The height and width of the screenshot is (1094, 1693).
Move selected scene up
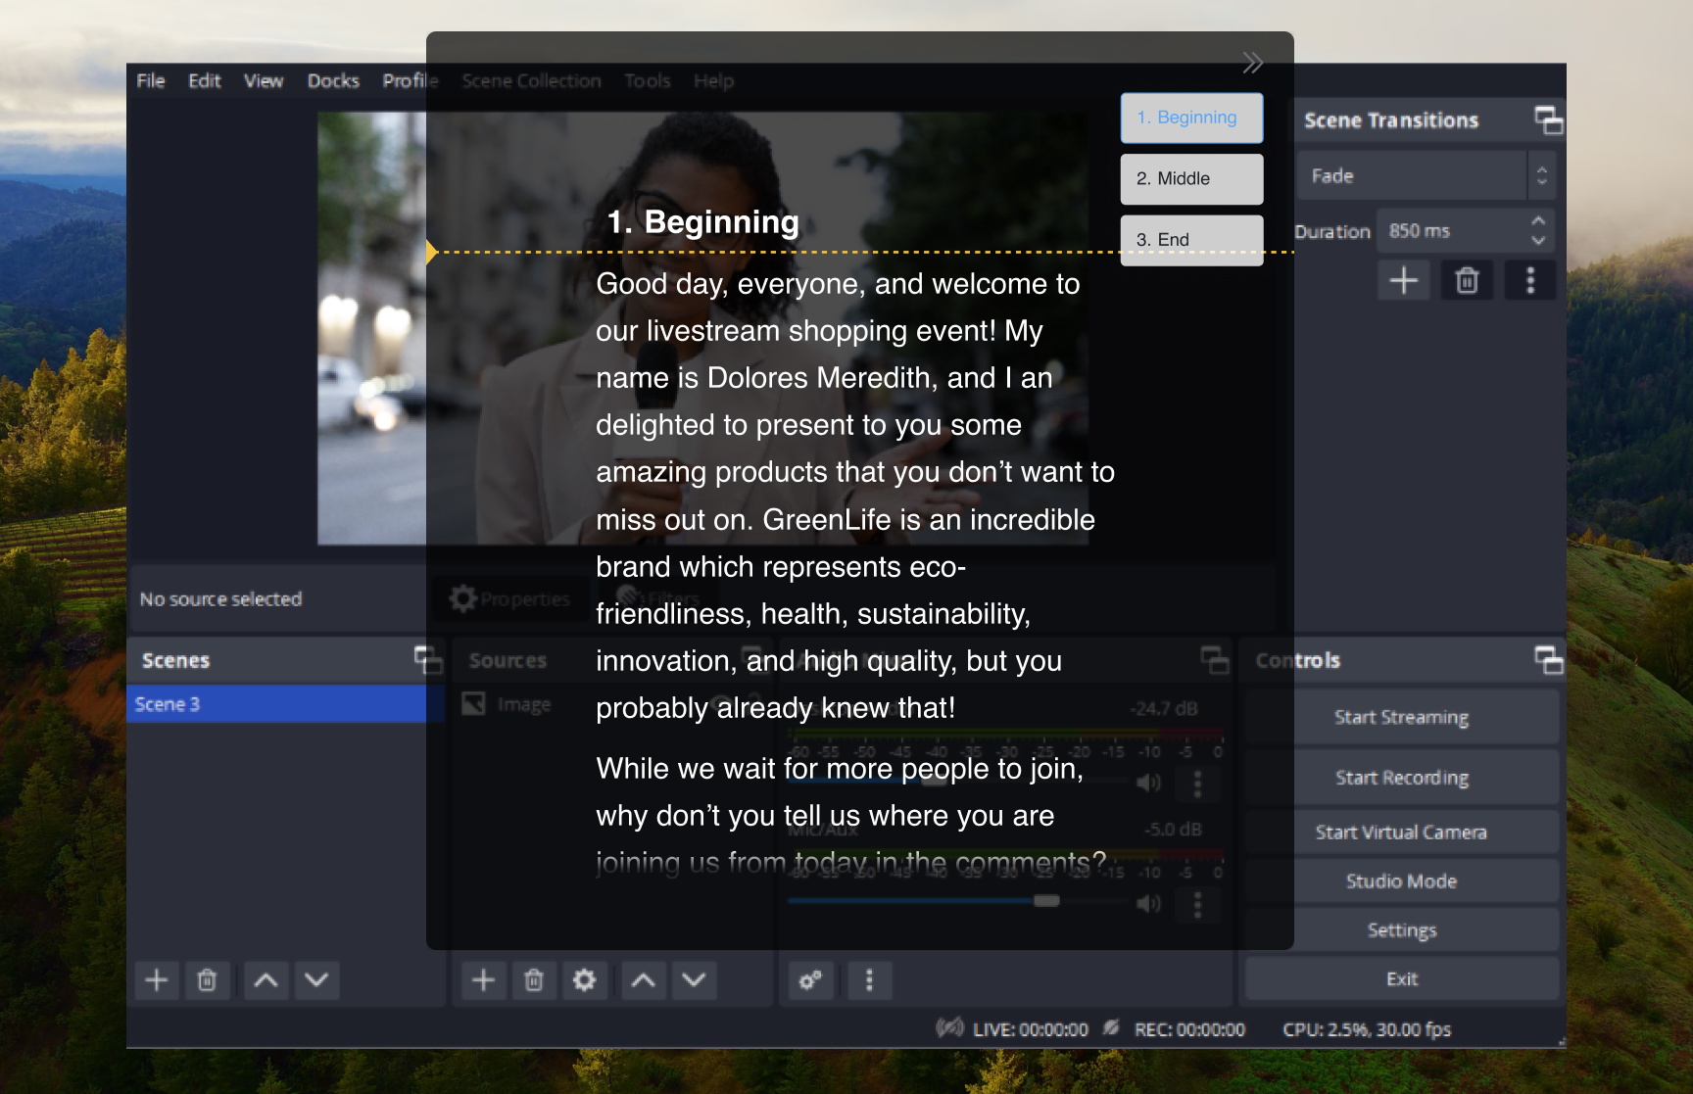click(266, 980)
